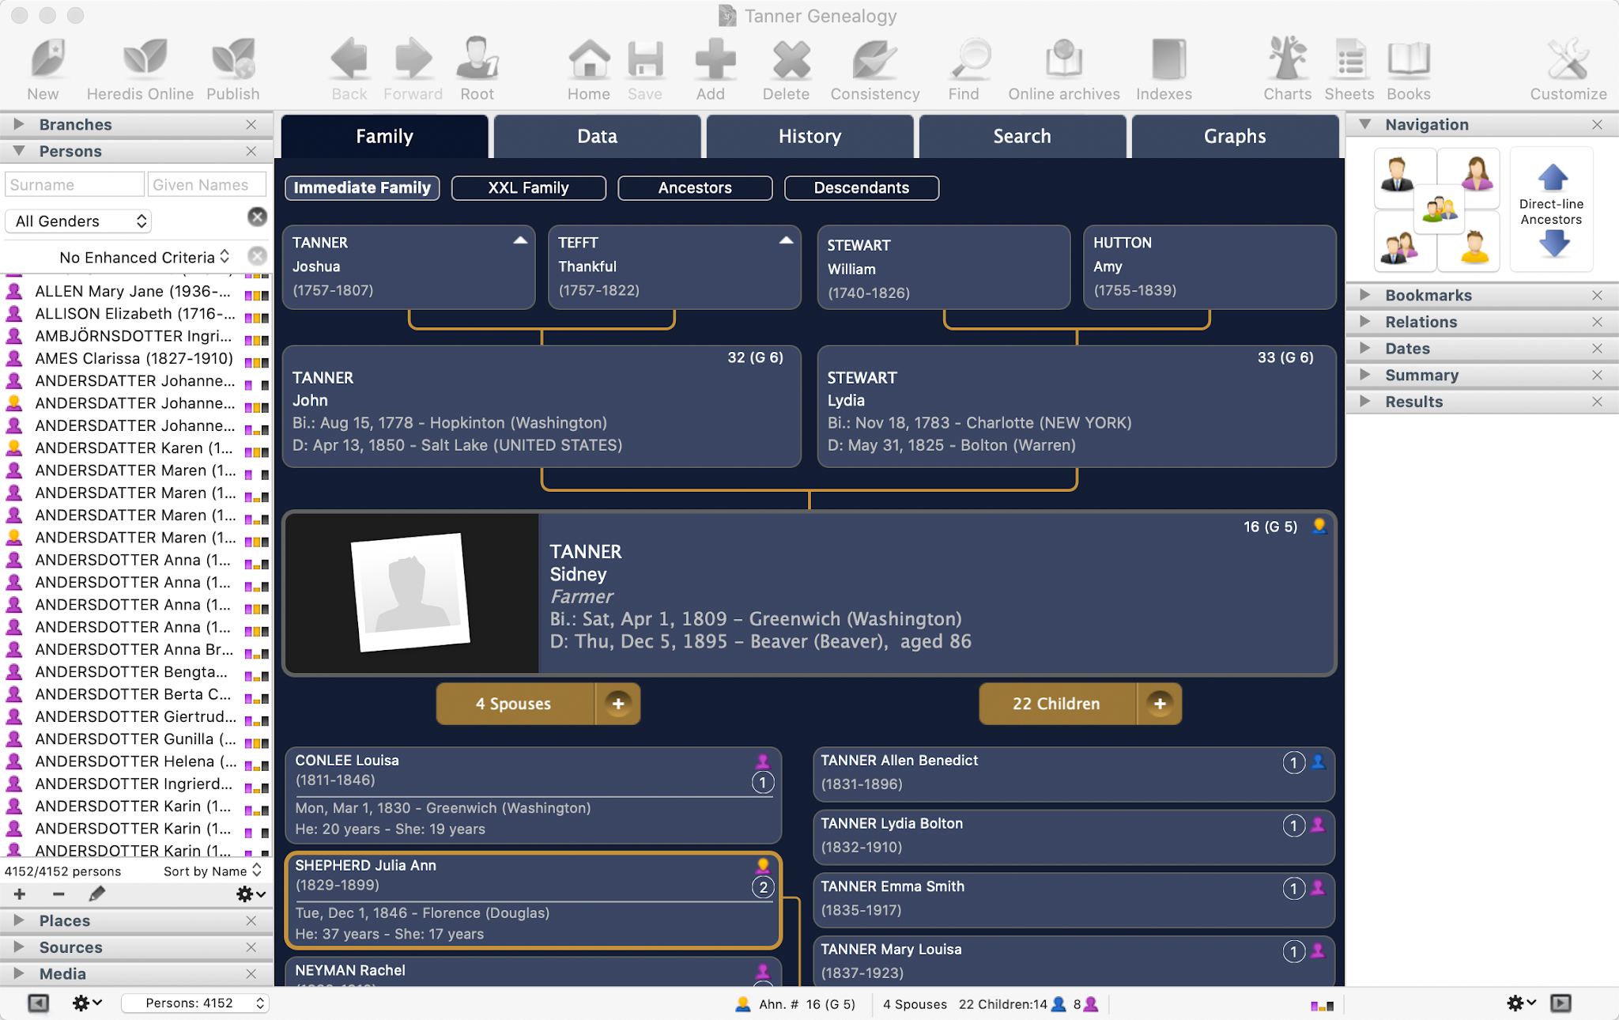Screen dimensions: 1619x1020
Task: Switch view to Descendants
Action: (x=861, y=187)
